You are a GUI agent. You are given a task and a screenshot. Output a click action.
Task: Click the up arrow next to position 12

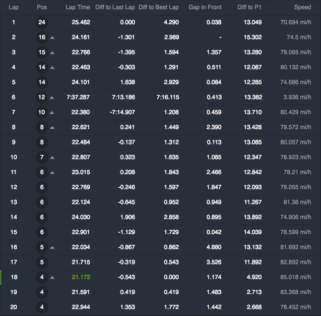(52, 98)
